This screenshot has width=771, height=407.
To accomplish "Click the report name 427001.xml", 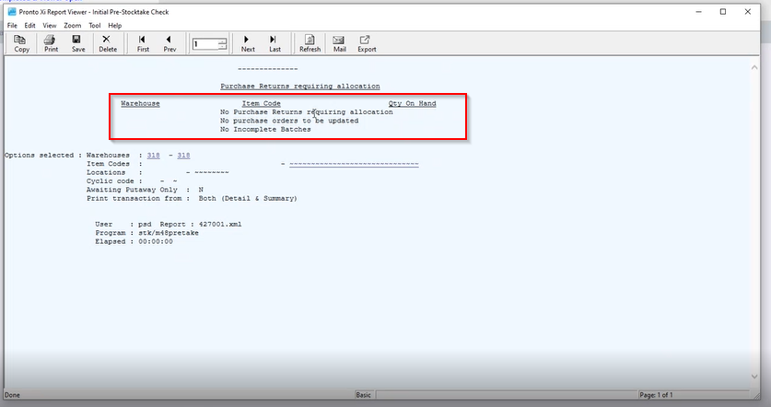I will 220,224.
